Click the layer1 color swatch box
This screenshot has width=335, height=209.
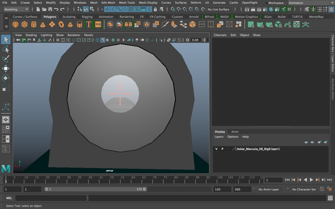tap(228, 149)
